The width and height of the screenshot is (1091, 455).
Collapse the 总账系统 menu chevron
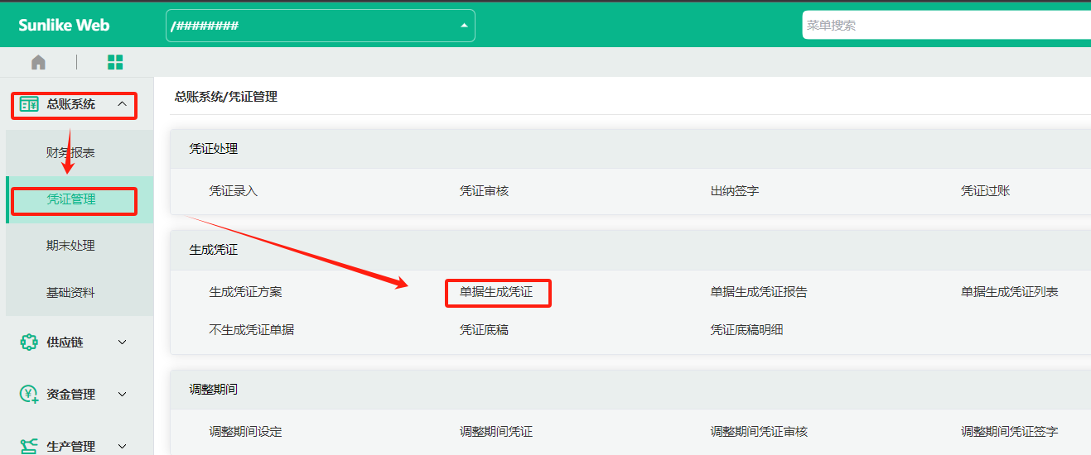[x=123, y=104]
